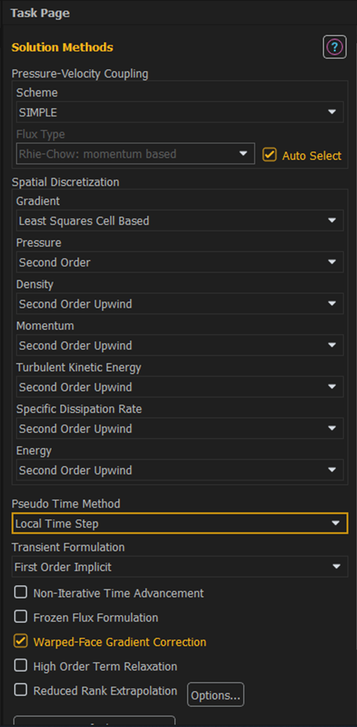
Task: Enable High Order Term Relaxation checkbox
Action: point(21,665)
